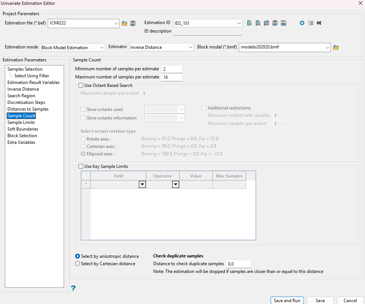This screenshot has width=365, height=304.
Task: Show the Discretisation Steps section
Action: click(x=26, y=102)
